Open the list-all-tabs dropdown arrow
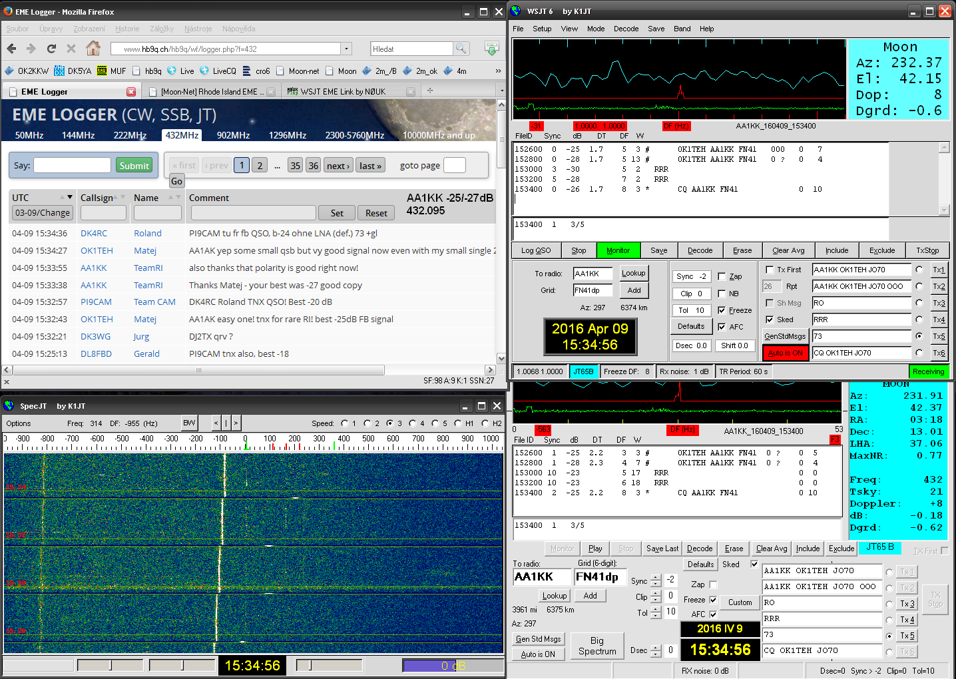This screenshot has width=956, height=679. (x=501, y=91)
